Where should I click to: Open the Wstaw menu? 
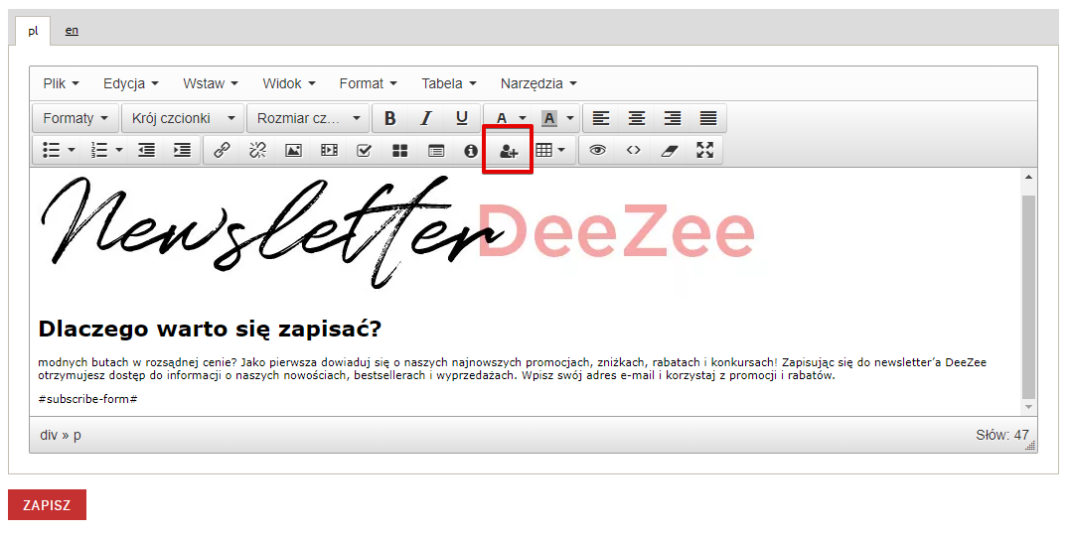(211, 83)
